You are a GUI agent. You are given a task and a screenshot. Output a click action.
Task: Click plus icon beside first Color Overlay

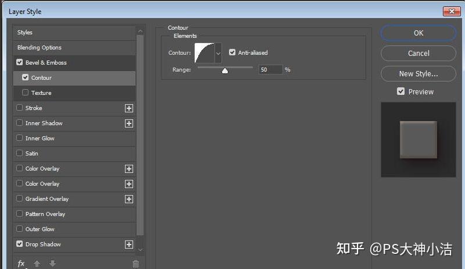point(128,169)
